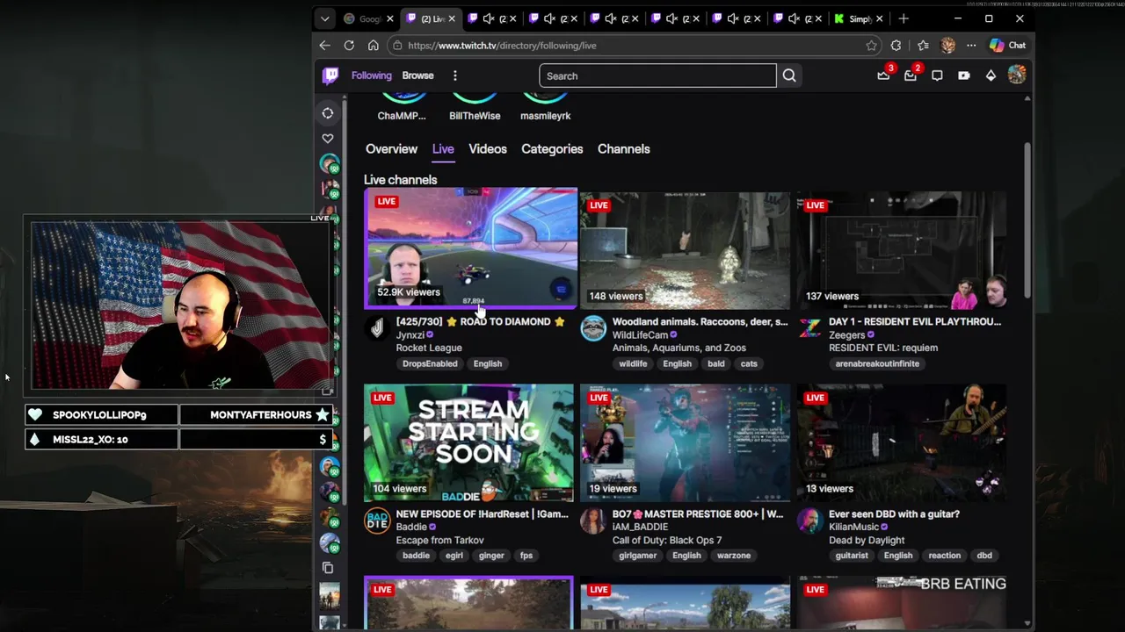Click the Baddie channel avatar
This screenshot has width=1125, height=632.
pos(377,521)
